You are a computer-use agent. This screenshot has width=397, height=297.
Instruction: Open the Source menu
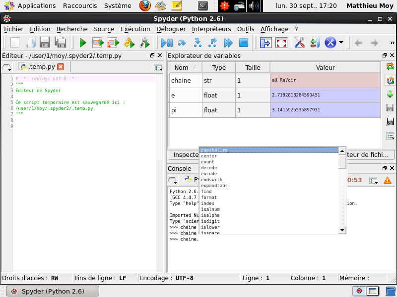[104, 29]
